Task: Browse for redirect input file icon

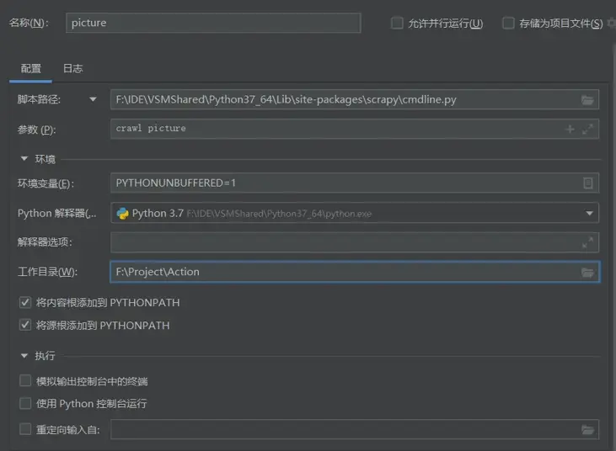Action: [587, 430]
